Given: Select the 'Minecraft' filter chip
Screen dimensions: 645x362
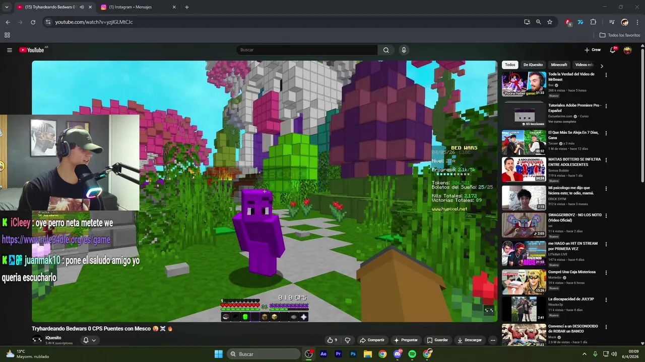Looking at the screenshot, I should 559,65.
